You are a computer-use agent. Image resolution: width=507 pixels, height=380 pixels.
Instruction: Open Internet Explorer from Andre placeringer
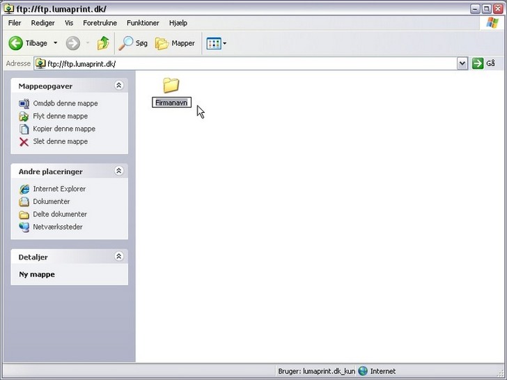pyautogui.click(x=59, y=189)
